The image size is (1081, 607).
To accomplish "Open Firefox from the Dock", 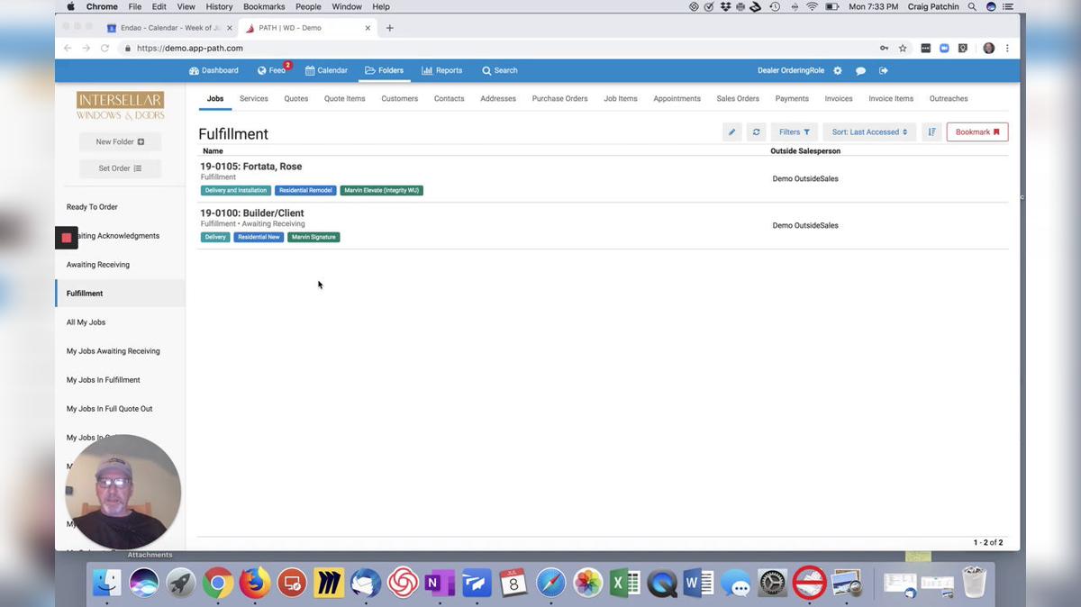I will pyautogui.click(x=255, y=583).
